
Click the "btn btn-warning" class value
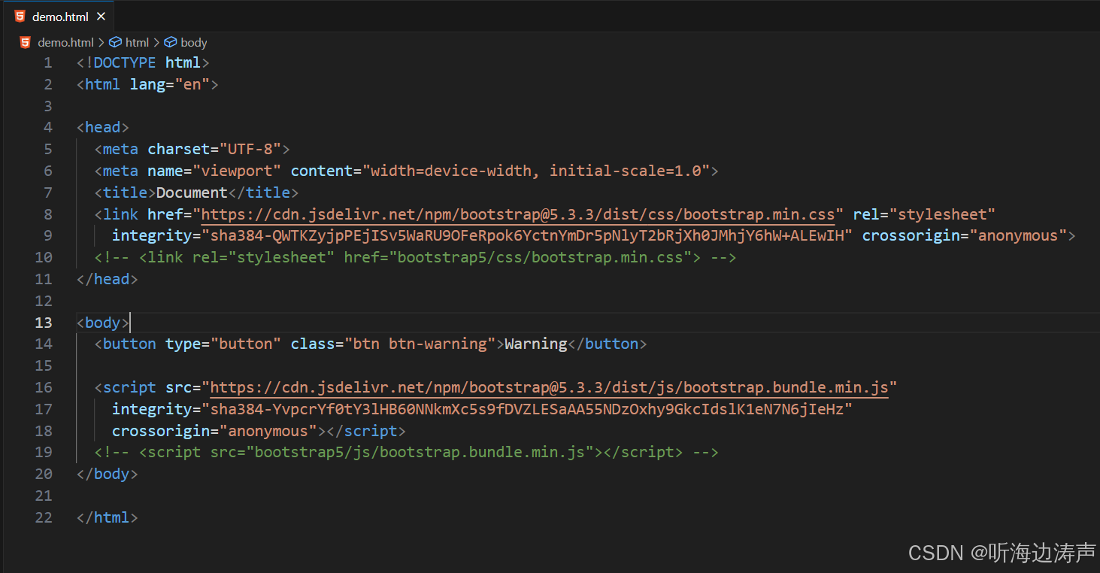coord(420,344)
